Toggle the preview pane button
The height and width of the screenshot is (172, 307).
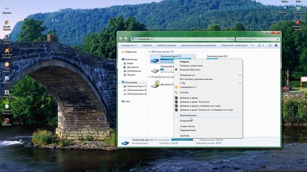click(270, 45)
